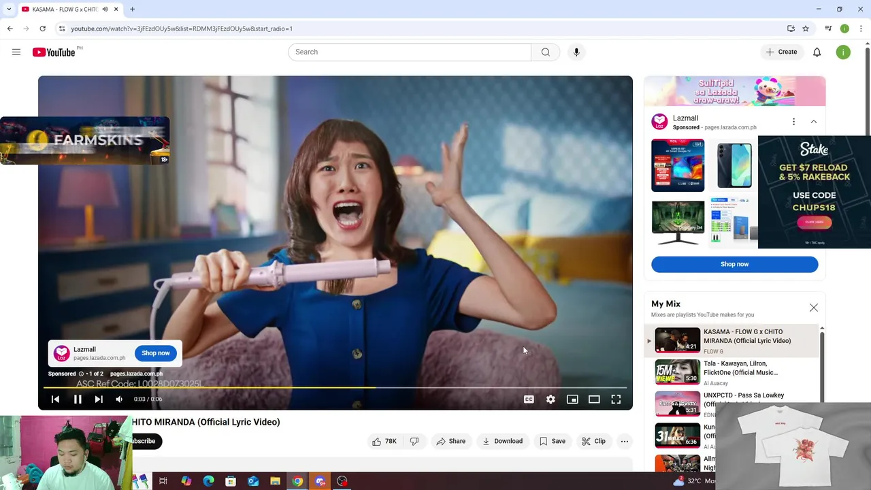871x490 pixels.
Task: Close the My Mix playlist panel
Action: pyautogui.click(x=814, y=308)
